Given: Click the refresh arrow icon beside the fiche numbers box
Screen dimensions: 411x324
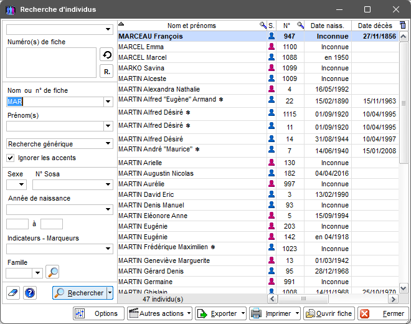Looking at the screenshot, I should (x=106, y=55).
